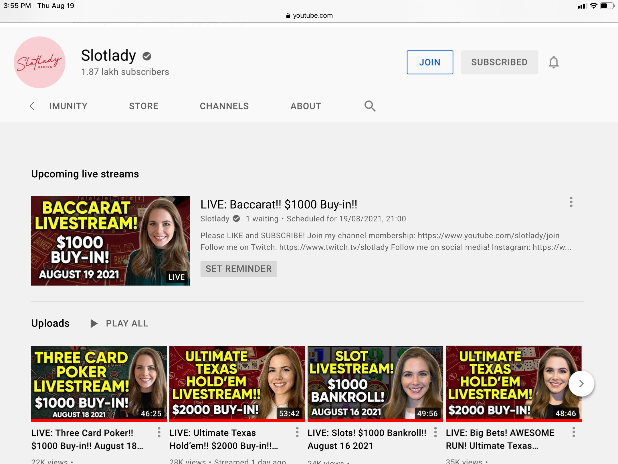Open the LIVE: Slots! $1000 Bankroll!! title

pos(367,439)
